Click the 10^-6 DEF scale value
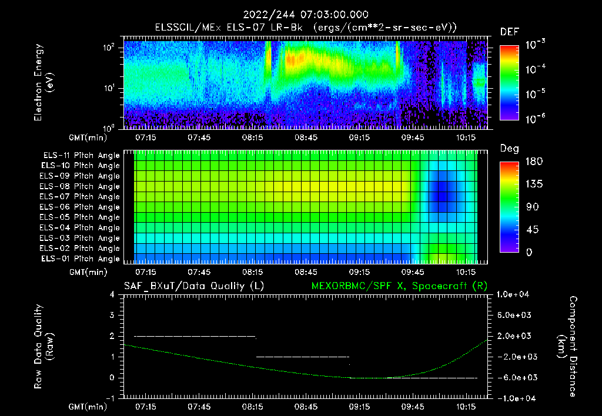Viewport: 602px width, 416px height. (535, 119)
